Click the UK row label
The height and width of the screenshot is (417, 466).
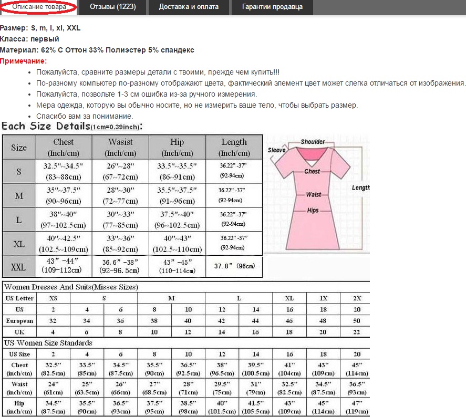pos(19,332)
